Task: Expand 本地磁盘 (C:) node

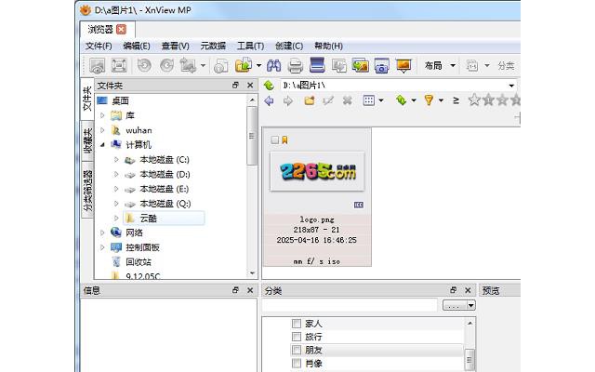Action: 116,159
